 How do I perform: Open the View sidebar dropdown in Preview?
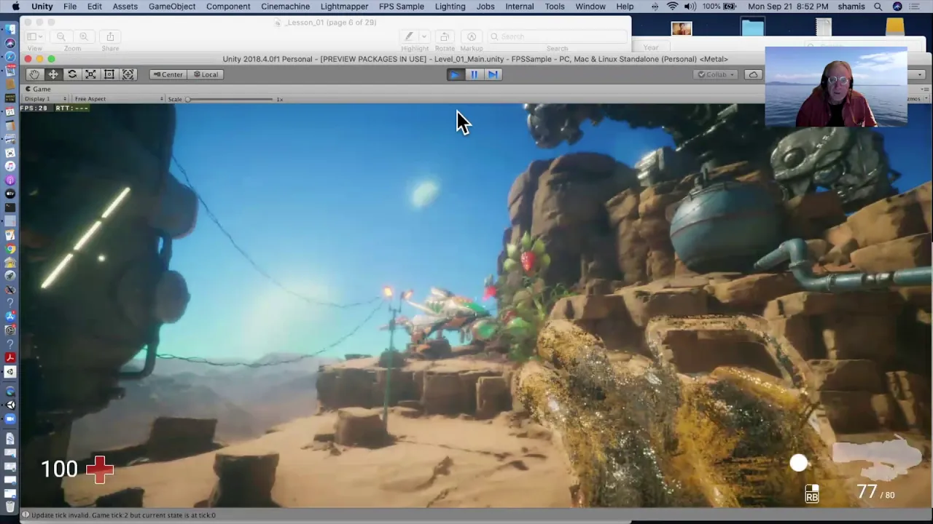[x=34, y=36]
